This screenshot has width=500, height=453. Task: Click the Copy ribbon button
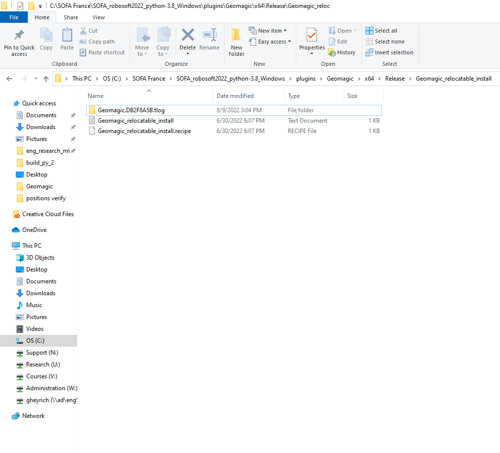[x=46, y=39]
